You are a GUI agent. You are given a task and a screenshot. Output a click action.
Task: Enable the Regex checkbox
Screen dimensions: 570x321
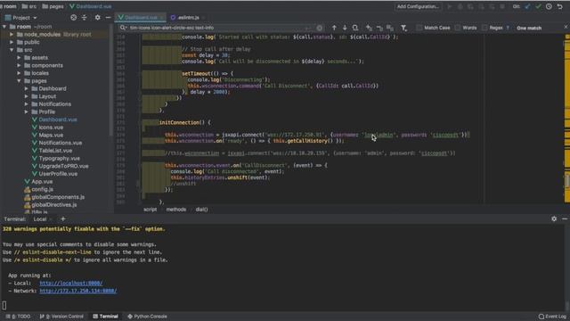[484, 28]
